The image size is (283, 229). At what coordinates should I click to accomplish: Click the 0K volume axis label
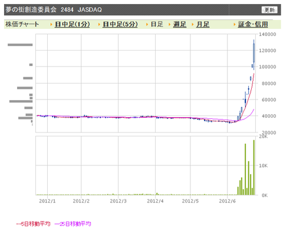coord(265,195)
